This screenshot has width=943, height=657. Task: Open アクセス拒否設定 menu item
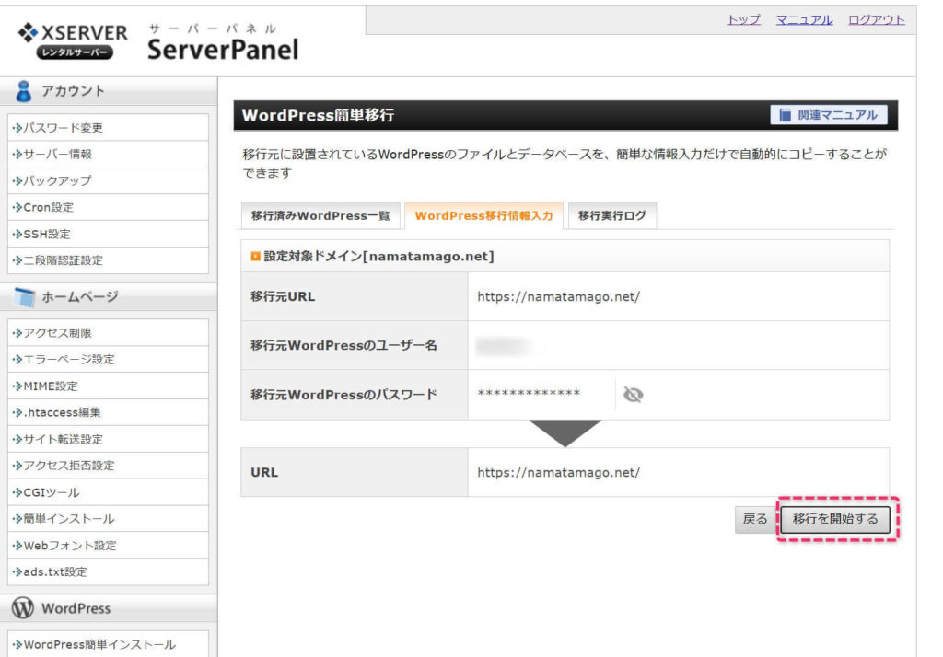[x=109, y=466]
